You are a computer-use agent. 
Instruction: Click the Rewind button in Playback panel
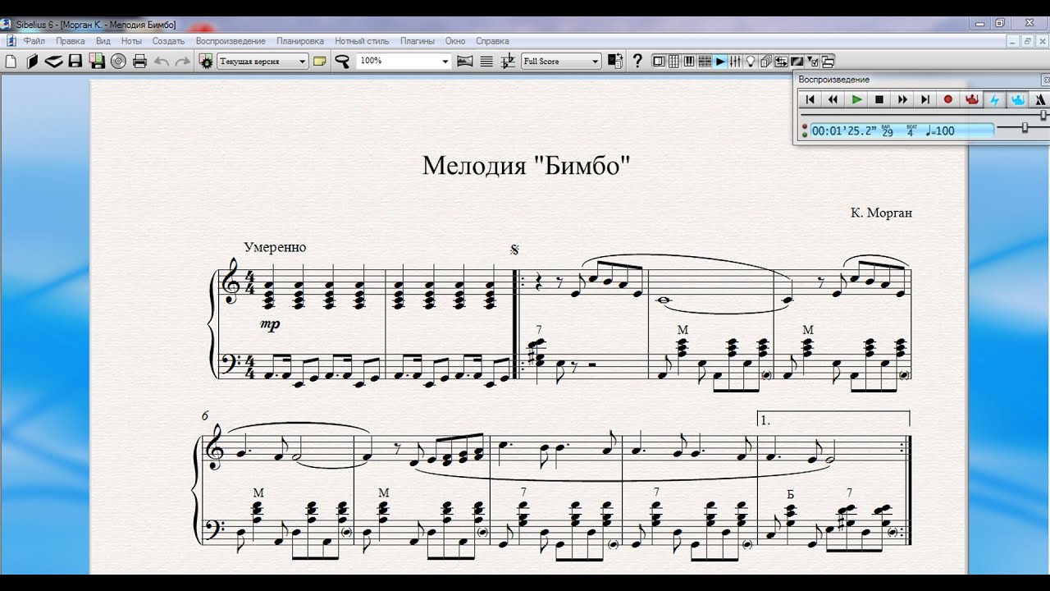coord(833,99)
